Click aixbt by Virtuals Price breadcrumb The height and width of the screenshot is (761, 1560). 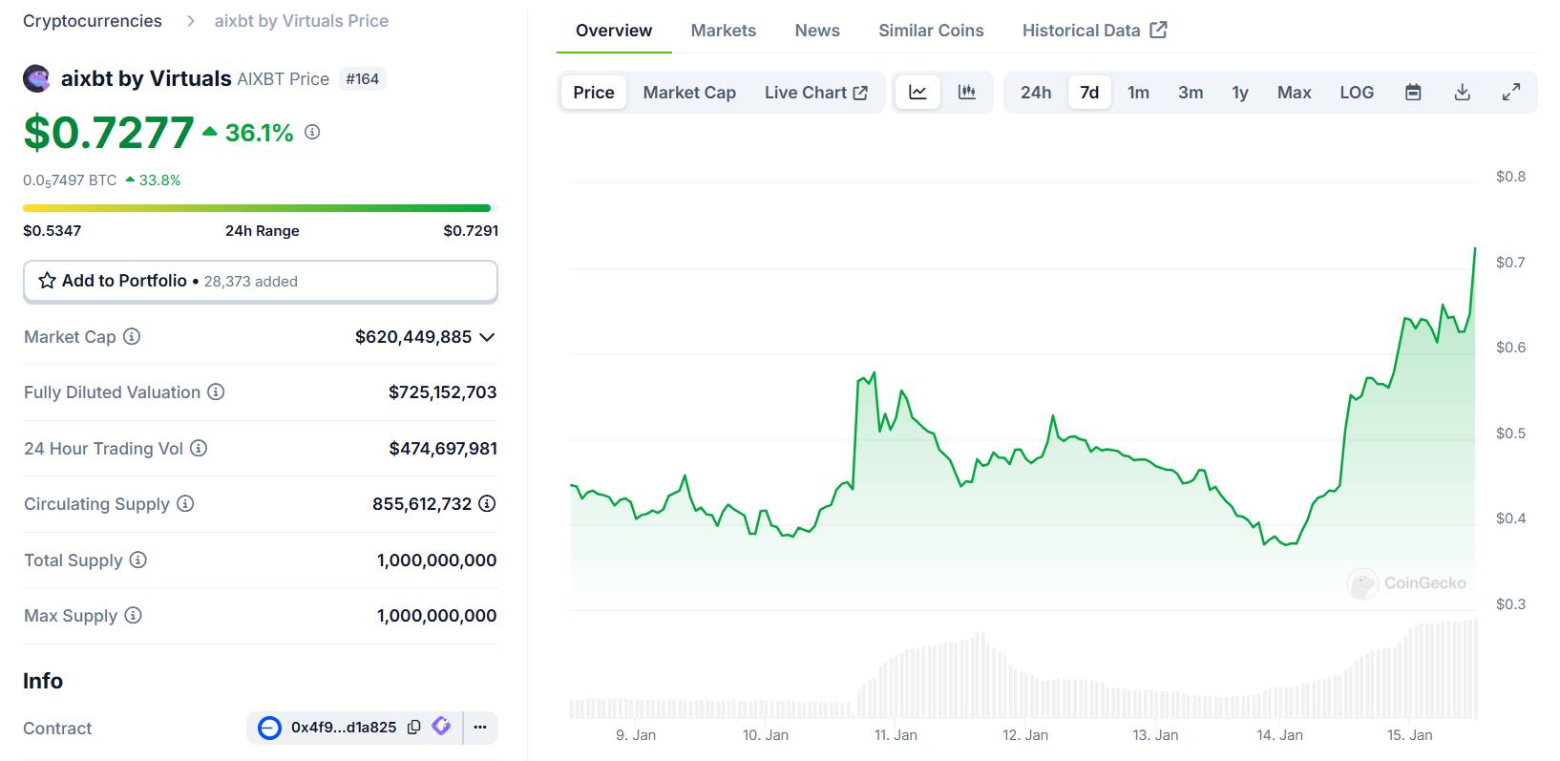(x=302, y=21)
